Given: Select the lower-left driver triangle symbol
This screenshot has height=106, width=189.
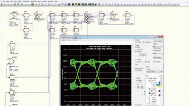Looking at the screenshot, I should (12, 61).
